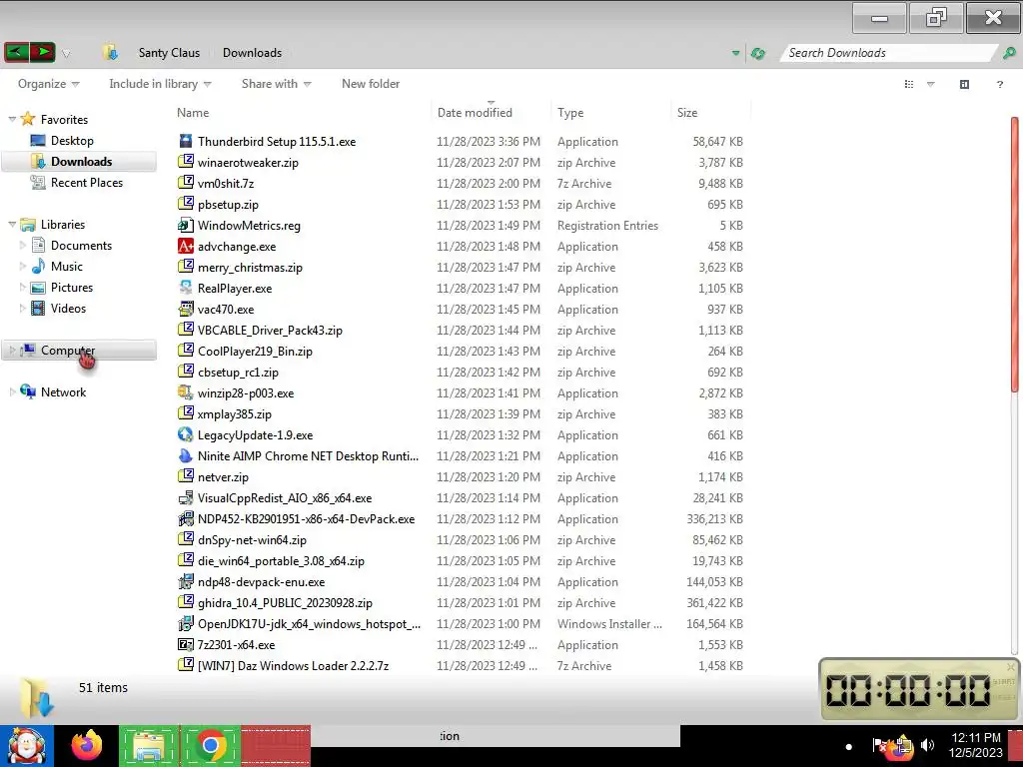
Task: Collapse the Favorites tree group
Action: click(12, 120)
